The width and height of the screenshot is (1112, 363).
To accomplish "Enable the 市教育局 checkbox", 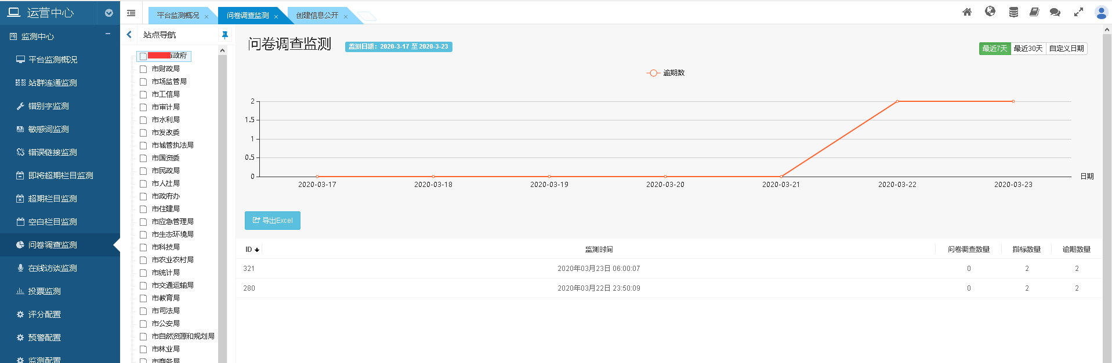I will (143, 299).
